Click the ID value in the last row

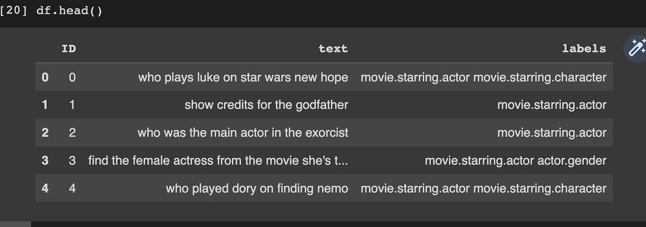click(72, 188)
